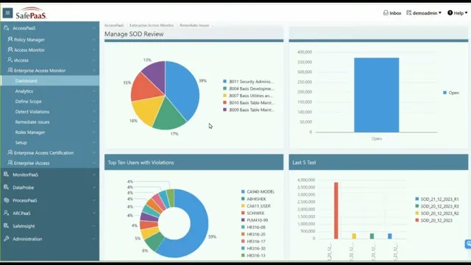This screenshot has width=471, height=265.
Task: Toggle CA940-MODEL legend swatch
Action: coord(243,191)
